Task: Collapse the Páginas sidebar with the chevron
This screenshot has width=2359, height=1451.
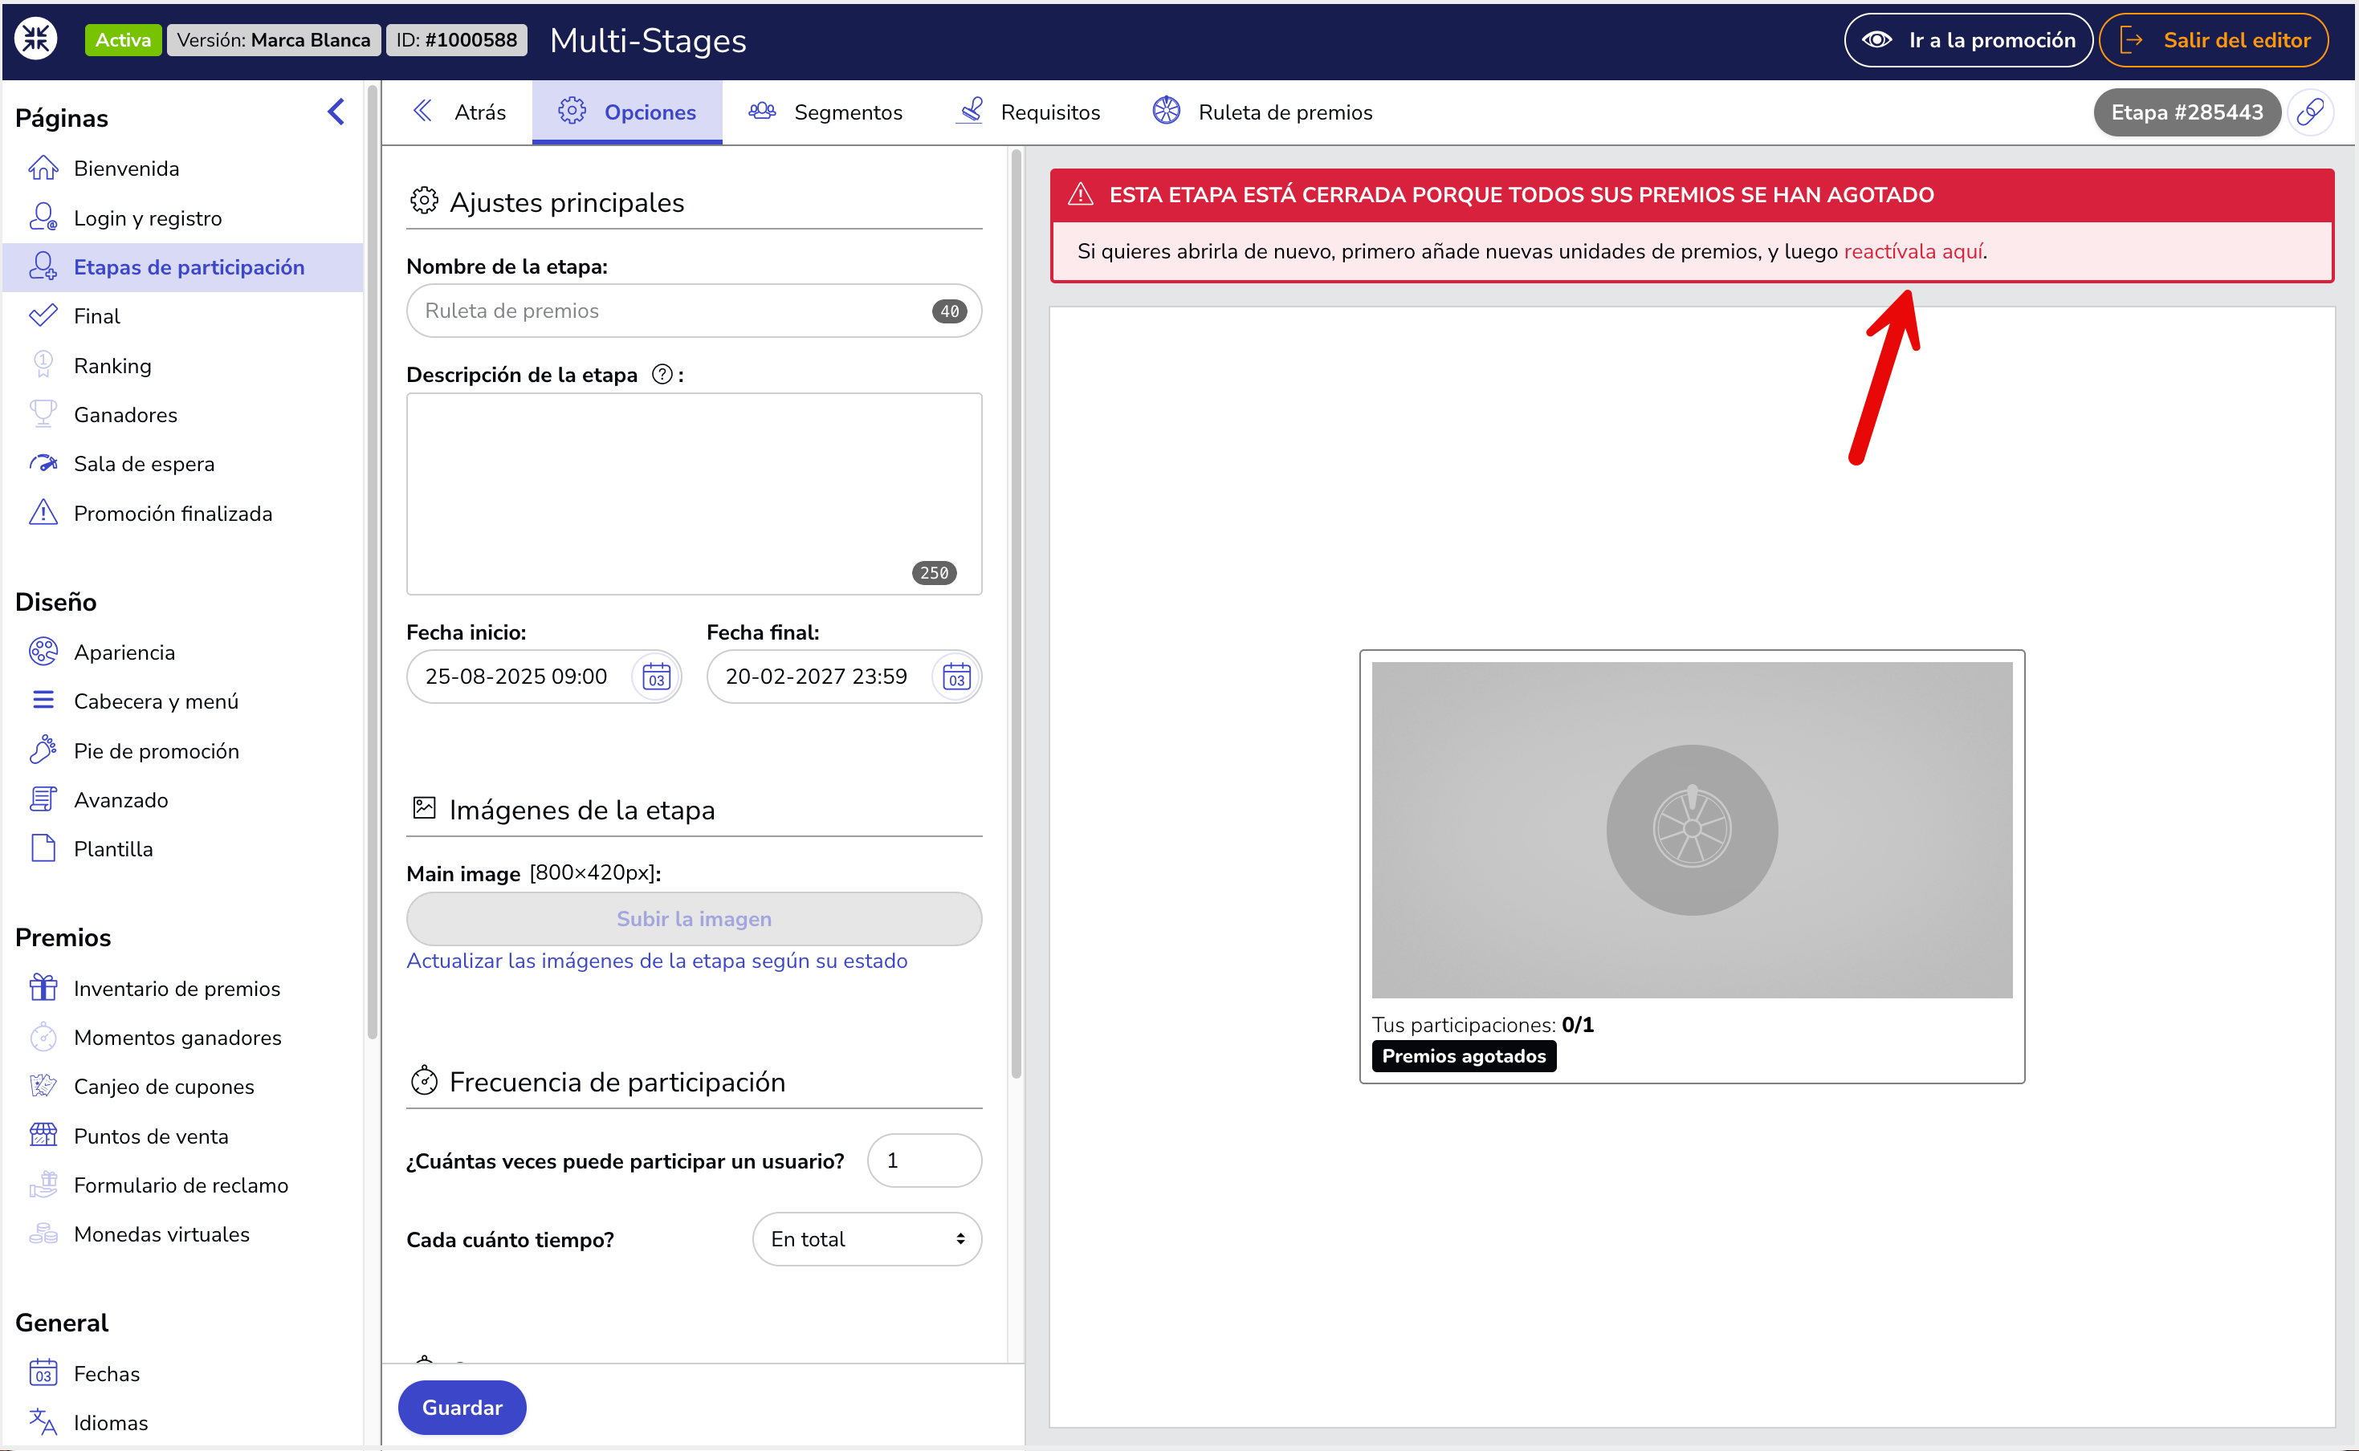Action: pyautogui.click(x=336, y=112)
